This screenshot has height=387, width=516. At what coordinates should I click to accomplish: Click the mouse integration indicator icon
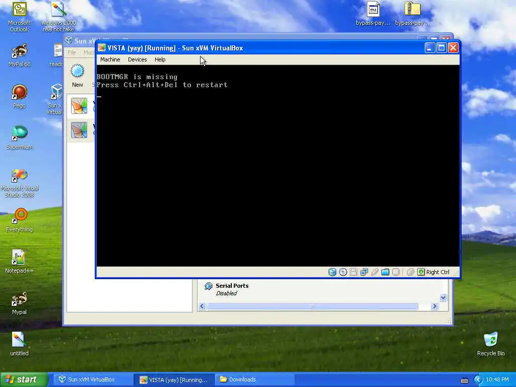pos(410,272)
